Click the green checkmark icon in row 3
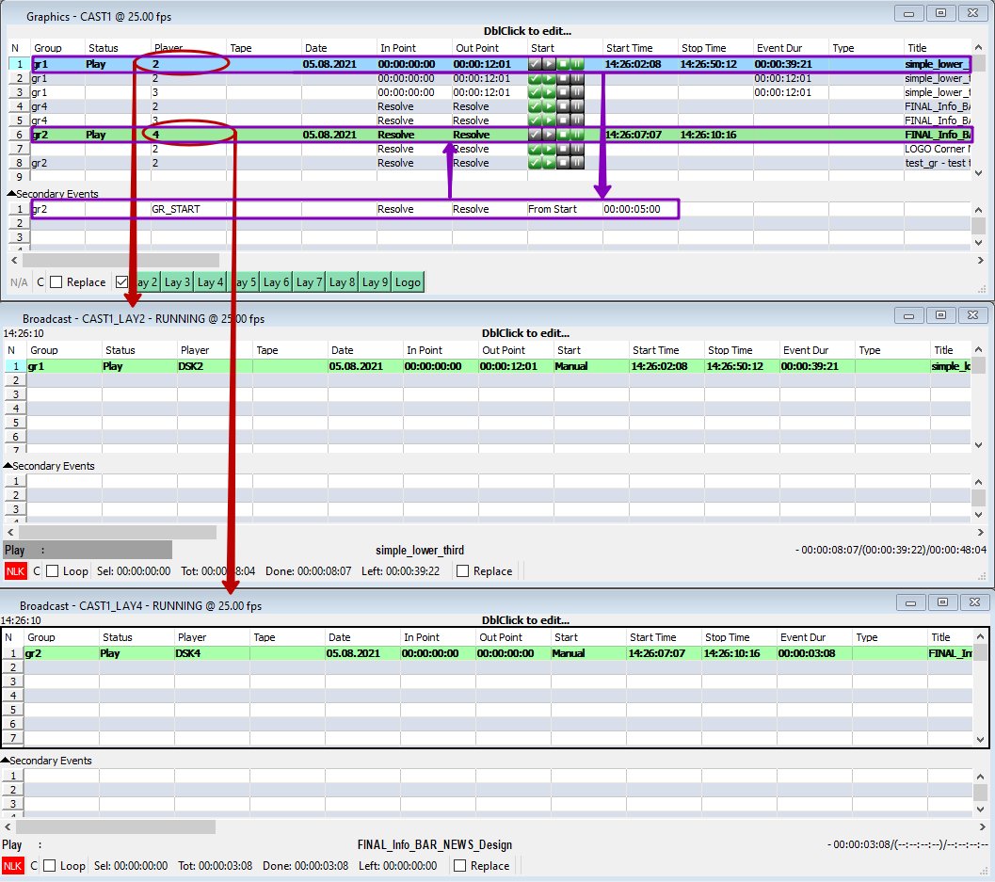The width and height of the screenshot is (995, 882). tap(535, 92)
